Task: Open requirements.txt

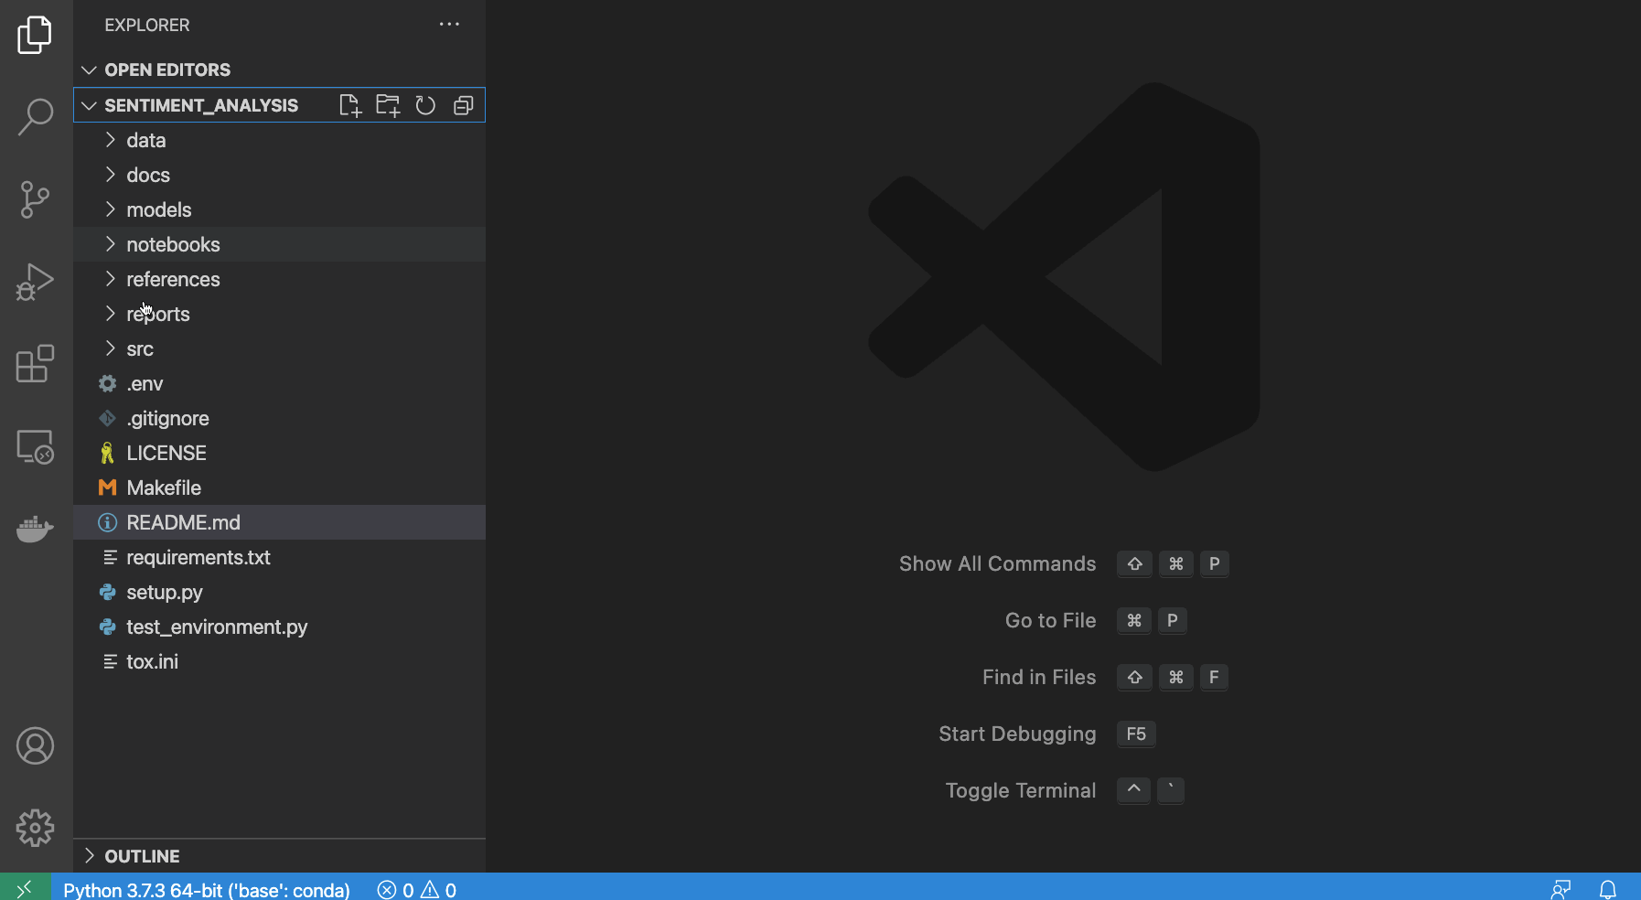Action: tap(279, 557)
